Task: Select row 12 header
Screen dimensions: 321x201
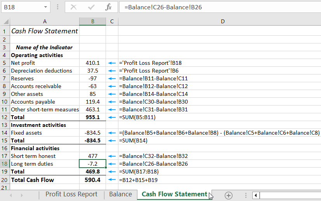Action: click(x=5, y=117)
